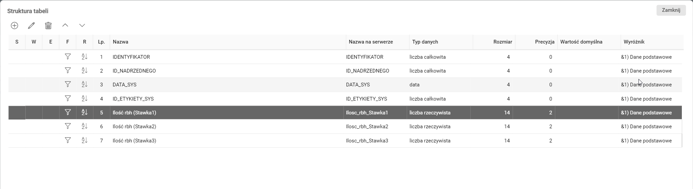The width and height of the screenshot is (693, 189).
Task: Click sort icon in the ID_ETYKIETY_SYS row
Action: [85, 99]
